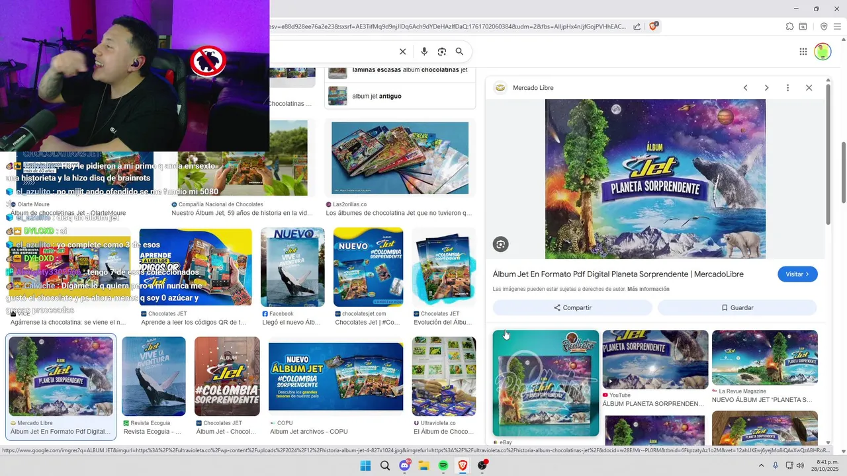847x476 pixels.
Task: Click the Visitar button
Action: click(x=797, y=274)
